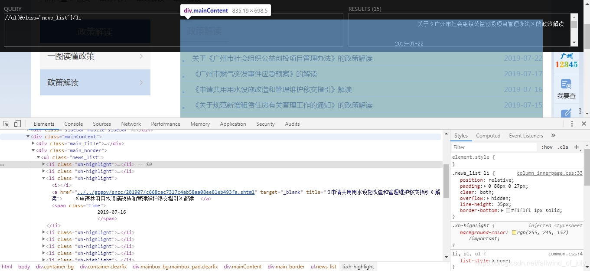Open the Network tab
Image resolution: width=590 pixels, height=271 pixels.
131,124
